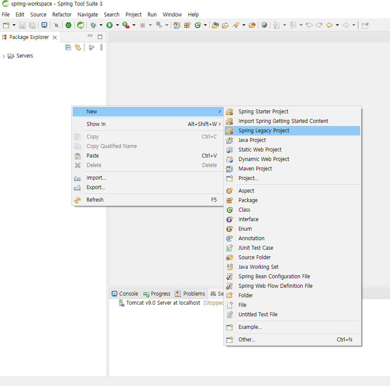Choose Paste in the context menu
390x386 pixels.
pos(148,156)
